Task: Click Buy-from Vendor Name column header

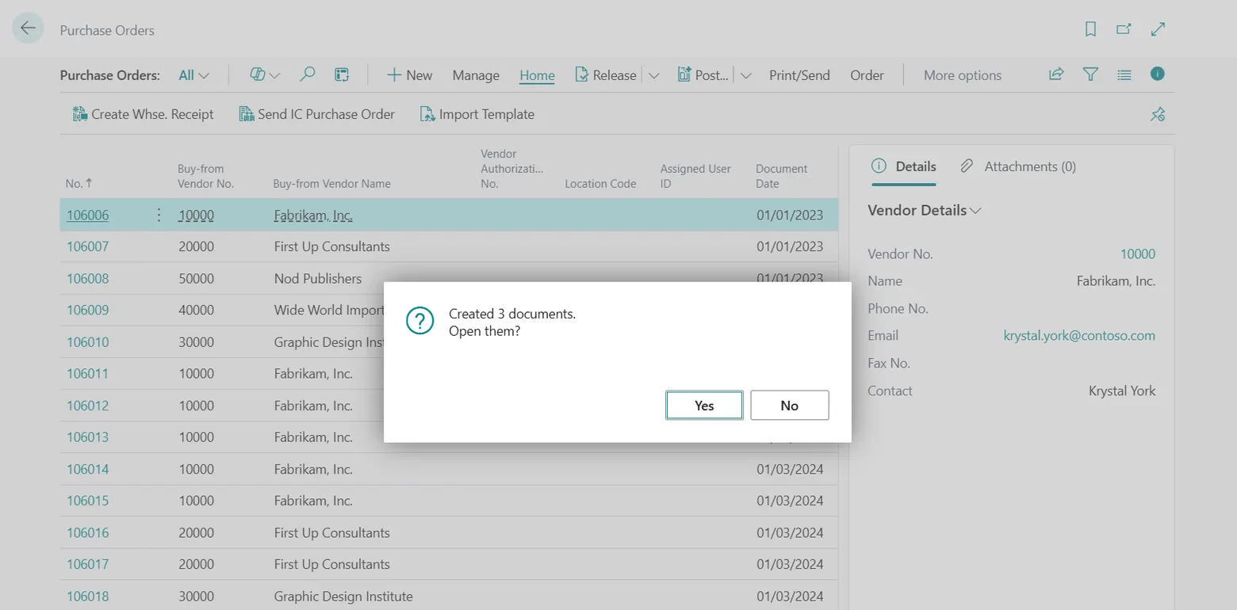Action: [x=331, y=183]
